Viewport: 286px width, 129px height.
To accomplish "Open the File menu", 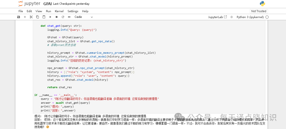I will tap(21, 11).
